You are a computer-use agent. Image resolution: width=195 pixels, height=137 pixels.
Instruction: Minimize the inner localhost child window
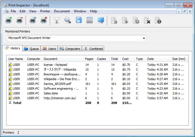coord(179,11)
